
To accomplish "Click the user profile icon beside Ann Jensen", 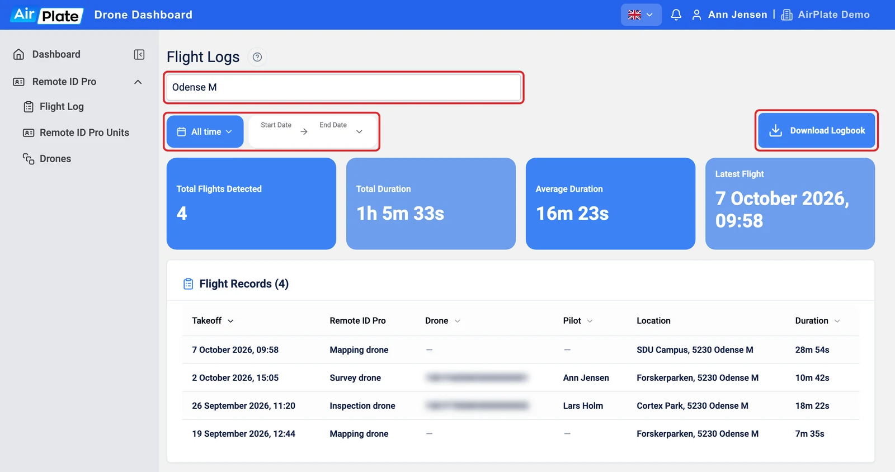I will click(696, 15).
